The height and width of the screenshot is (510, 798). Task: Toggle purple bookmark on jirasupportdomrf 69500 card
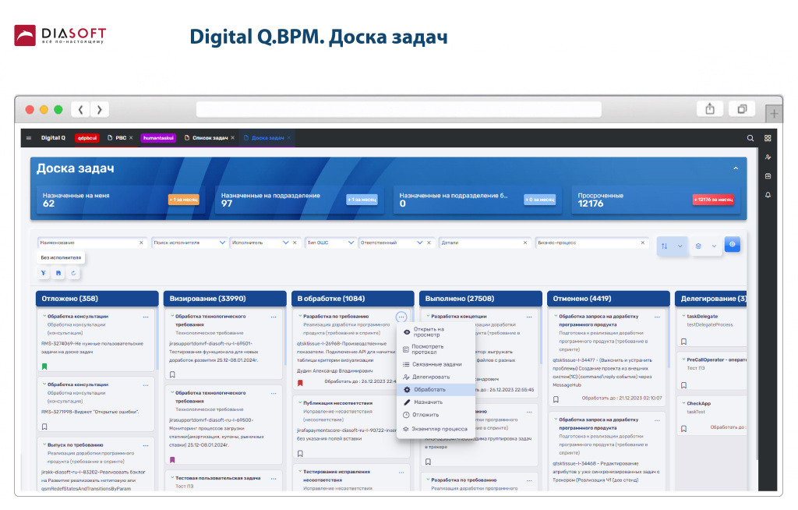pos(172,459)
